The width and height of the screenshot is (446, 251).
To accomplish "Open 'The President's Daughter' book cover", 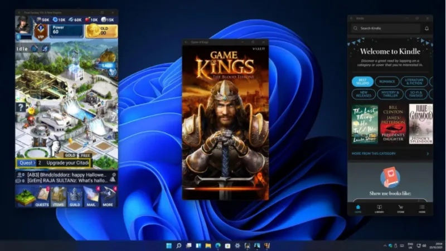I will pyautogui.click(x=393, y=124).
